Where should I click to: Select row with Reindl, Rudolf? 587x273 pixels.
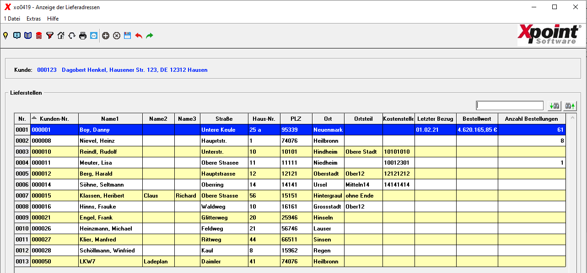(290, 152)
